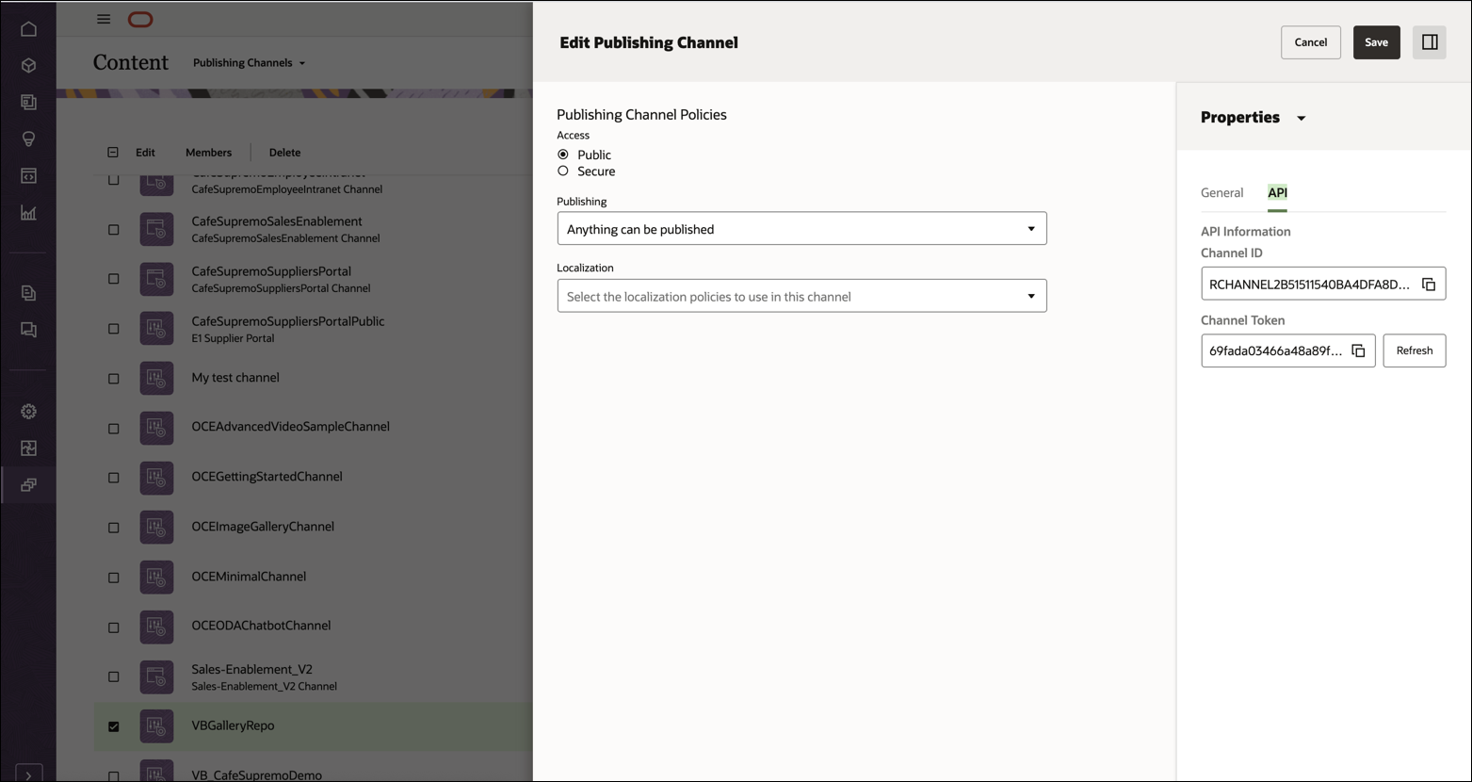Image resolution: width=1472 pixels, height=782 pixels.
Task: Select the Assets cube icon in sidebar
Action: pyautogui.click(x=28, y=65)
